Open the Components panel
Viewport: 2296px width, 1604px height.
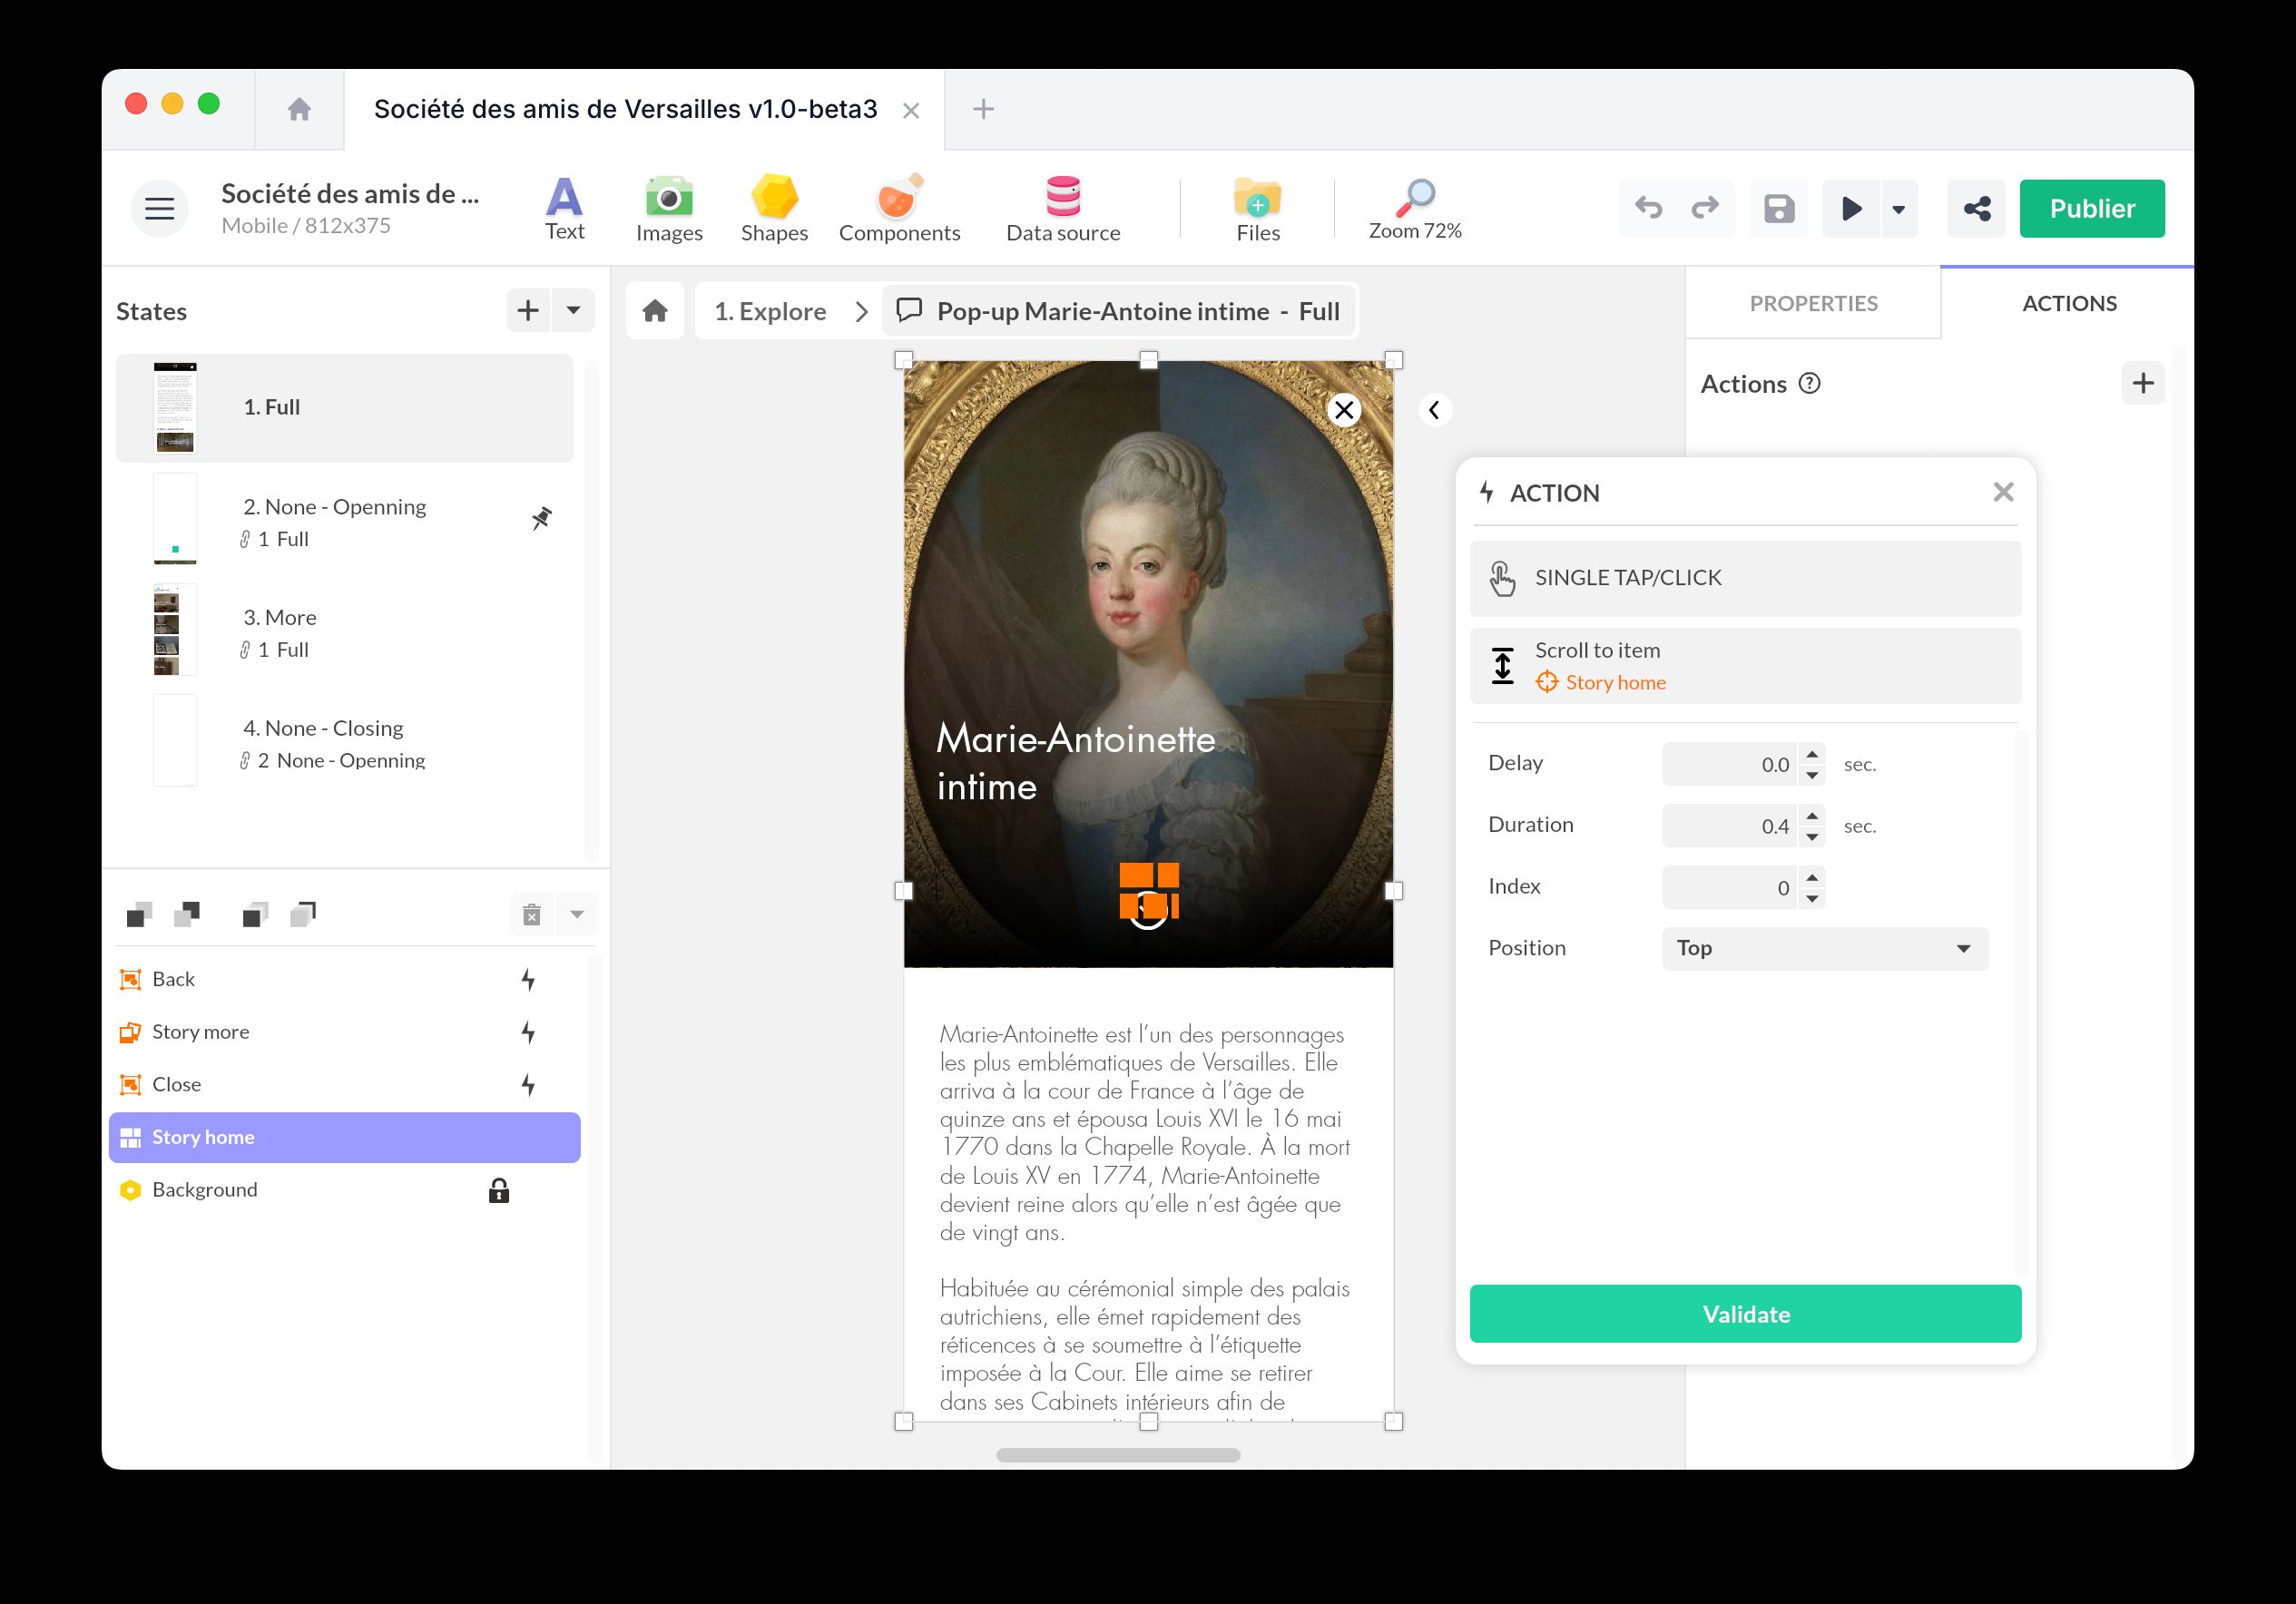click(x=898, y=207)
